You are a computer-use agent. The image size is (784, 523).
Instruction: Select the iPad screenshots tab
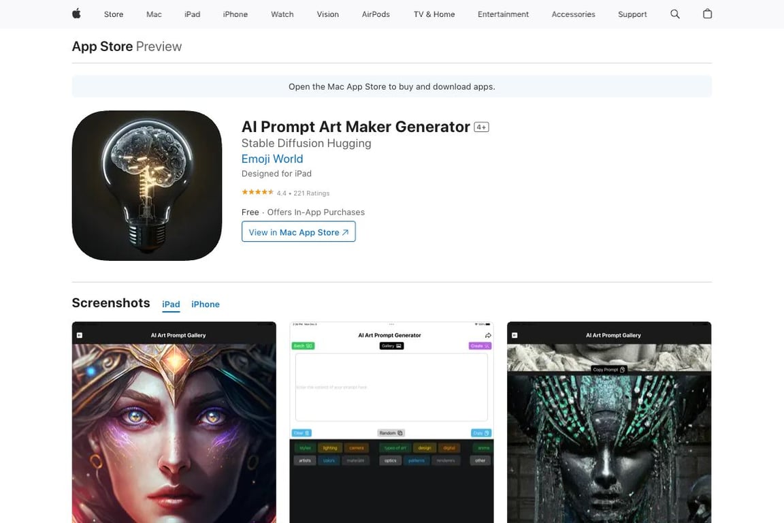(171, 304)
